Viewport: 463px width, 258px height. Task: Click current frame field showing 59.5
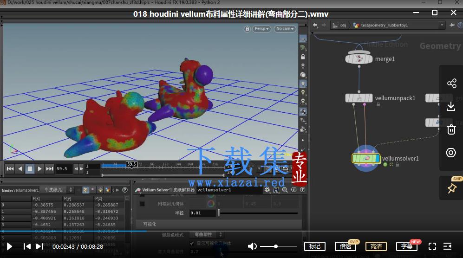tap(64, 169)
